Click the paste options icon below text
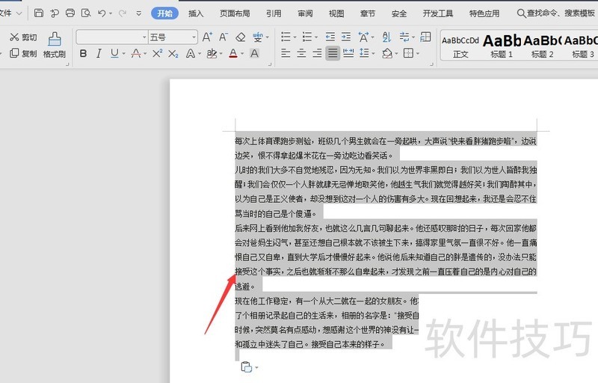Screen dimensions: 598x383 (x=247, y=367)
